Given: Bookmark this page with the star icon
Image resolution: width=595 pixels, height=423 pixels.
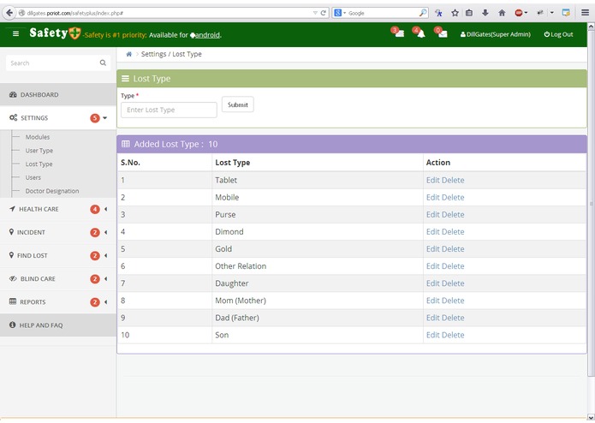Looking at the screenshot, I should point(455,13).
